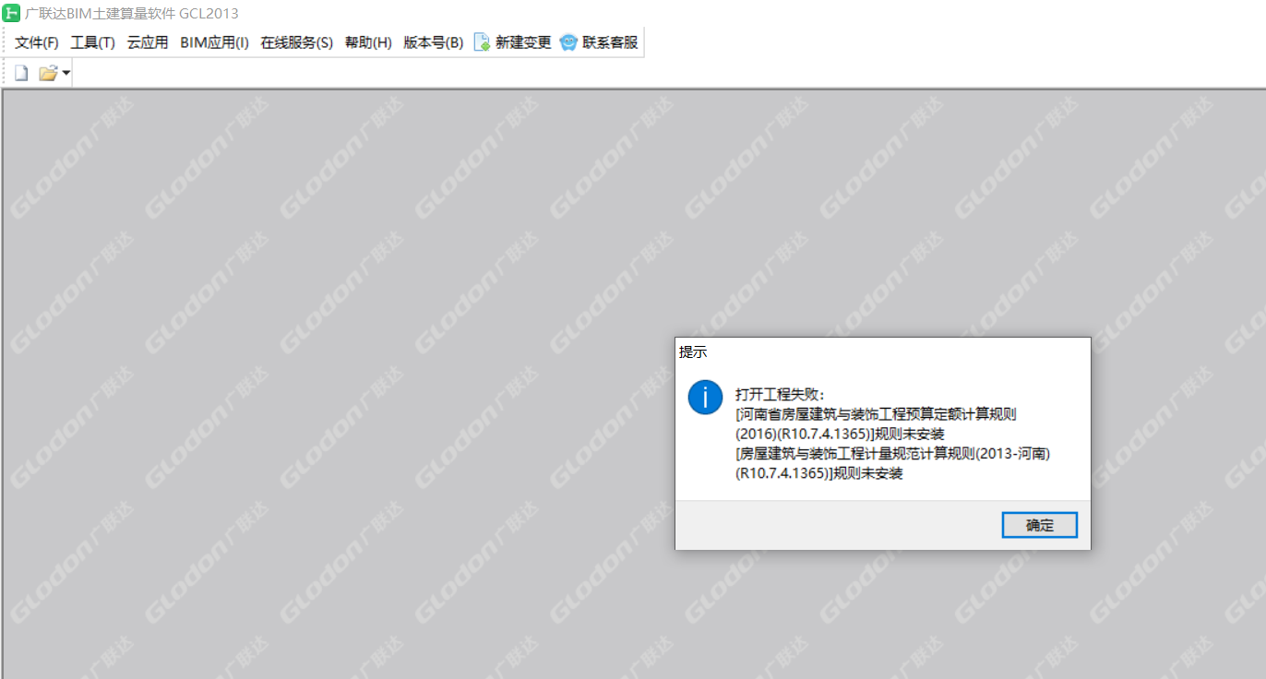This screenshot has width=1266, height=679.
Task: Open the 帮助(H) menu
Action: 368,42
